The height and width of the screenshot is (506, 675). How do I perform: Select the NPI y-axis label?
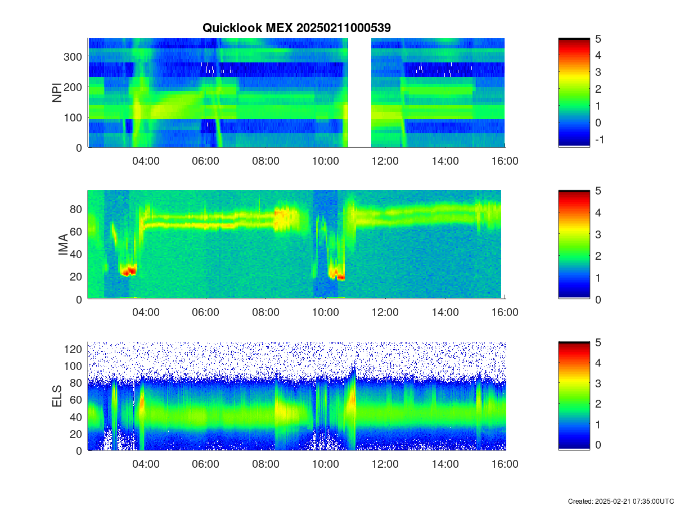coord(57,93)
